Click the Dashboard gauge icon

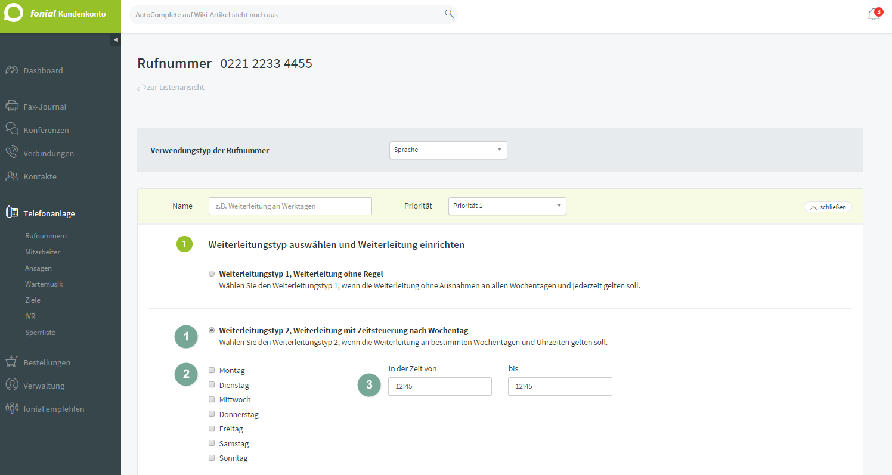tap(12, 70)
